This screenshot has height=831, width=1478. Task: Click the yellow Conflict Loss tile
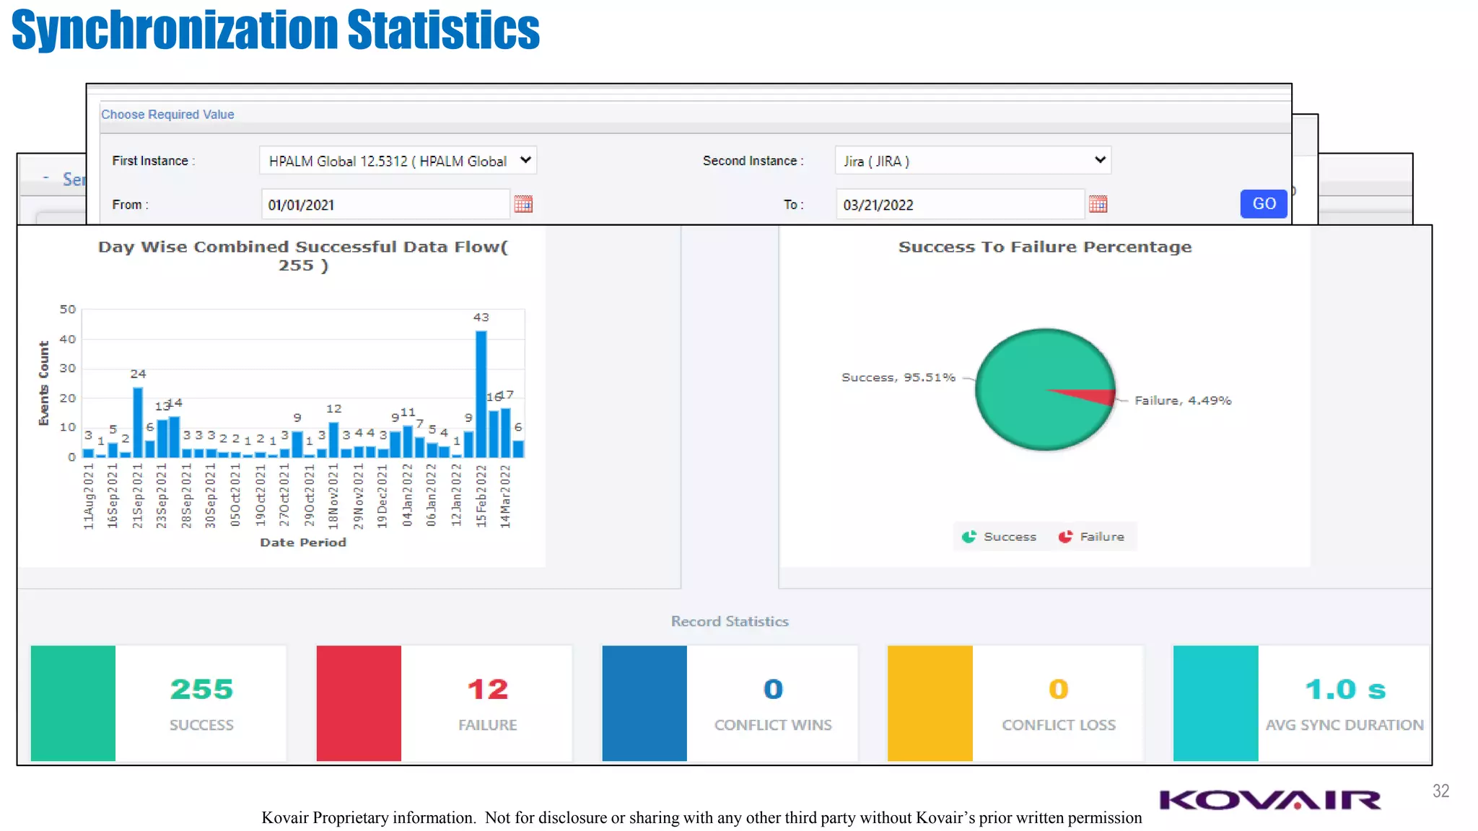click(x=930, y=703)
